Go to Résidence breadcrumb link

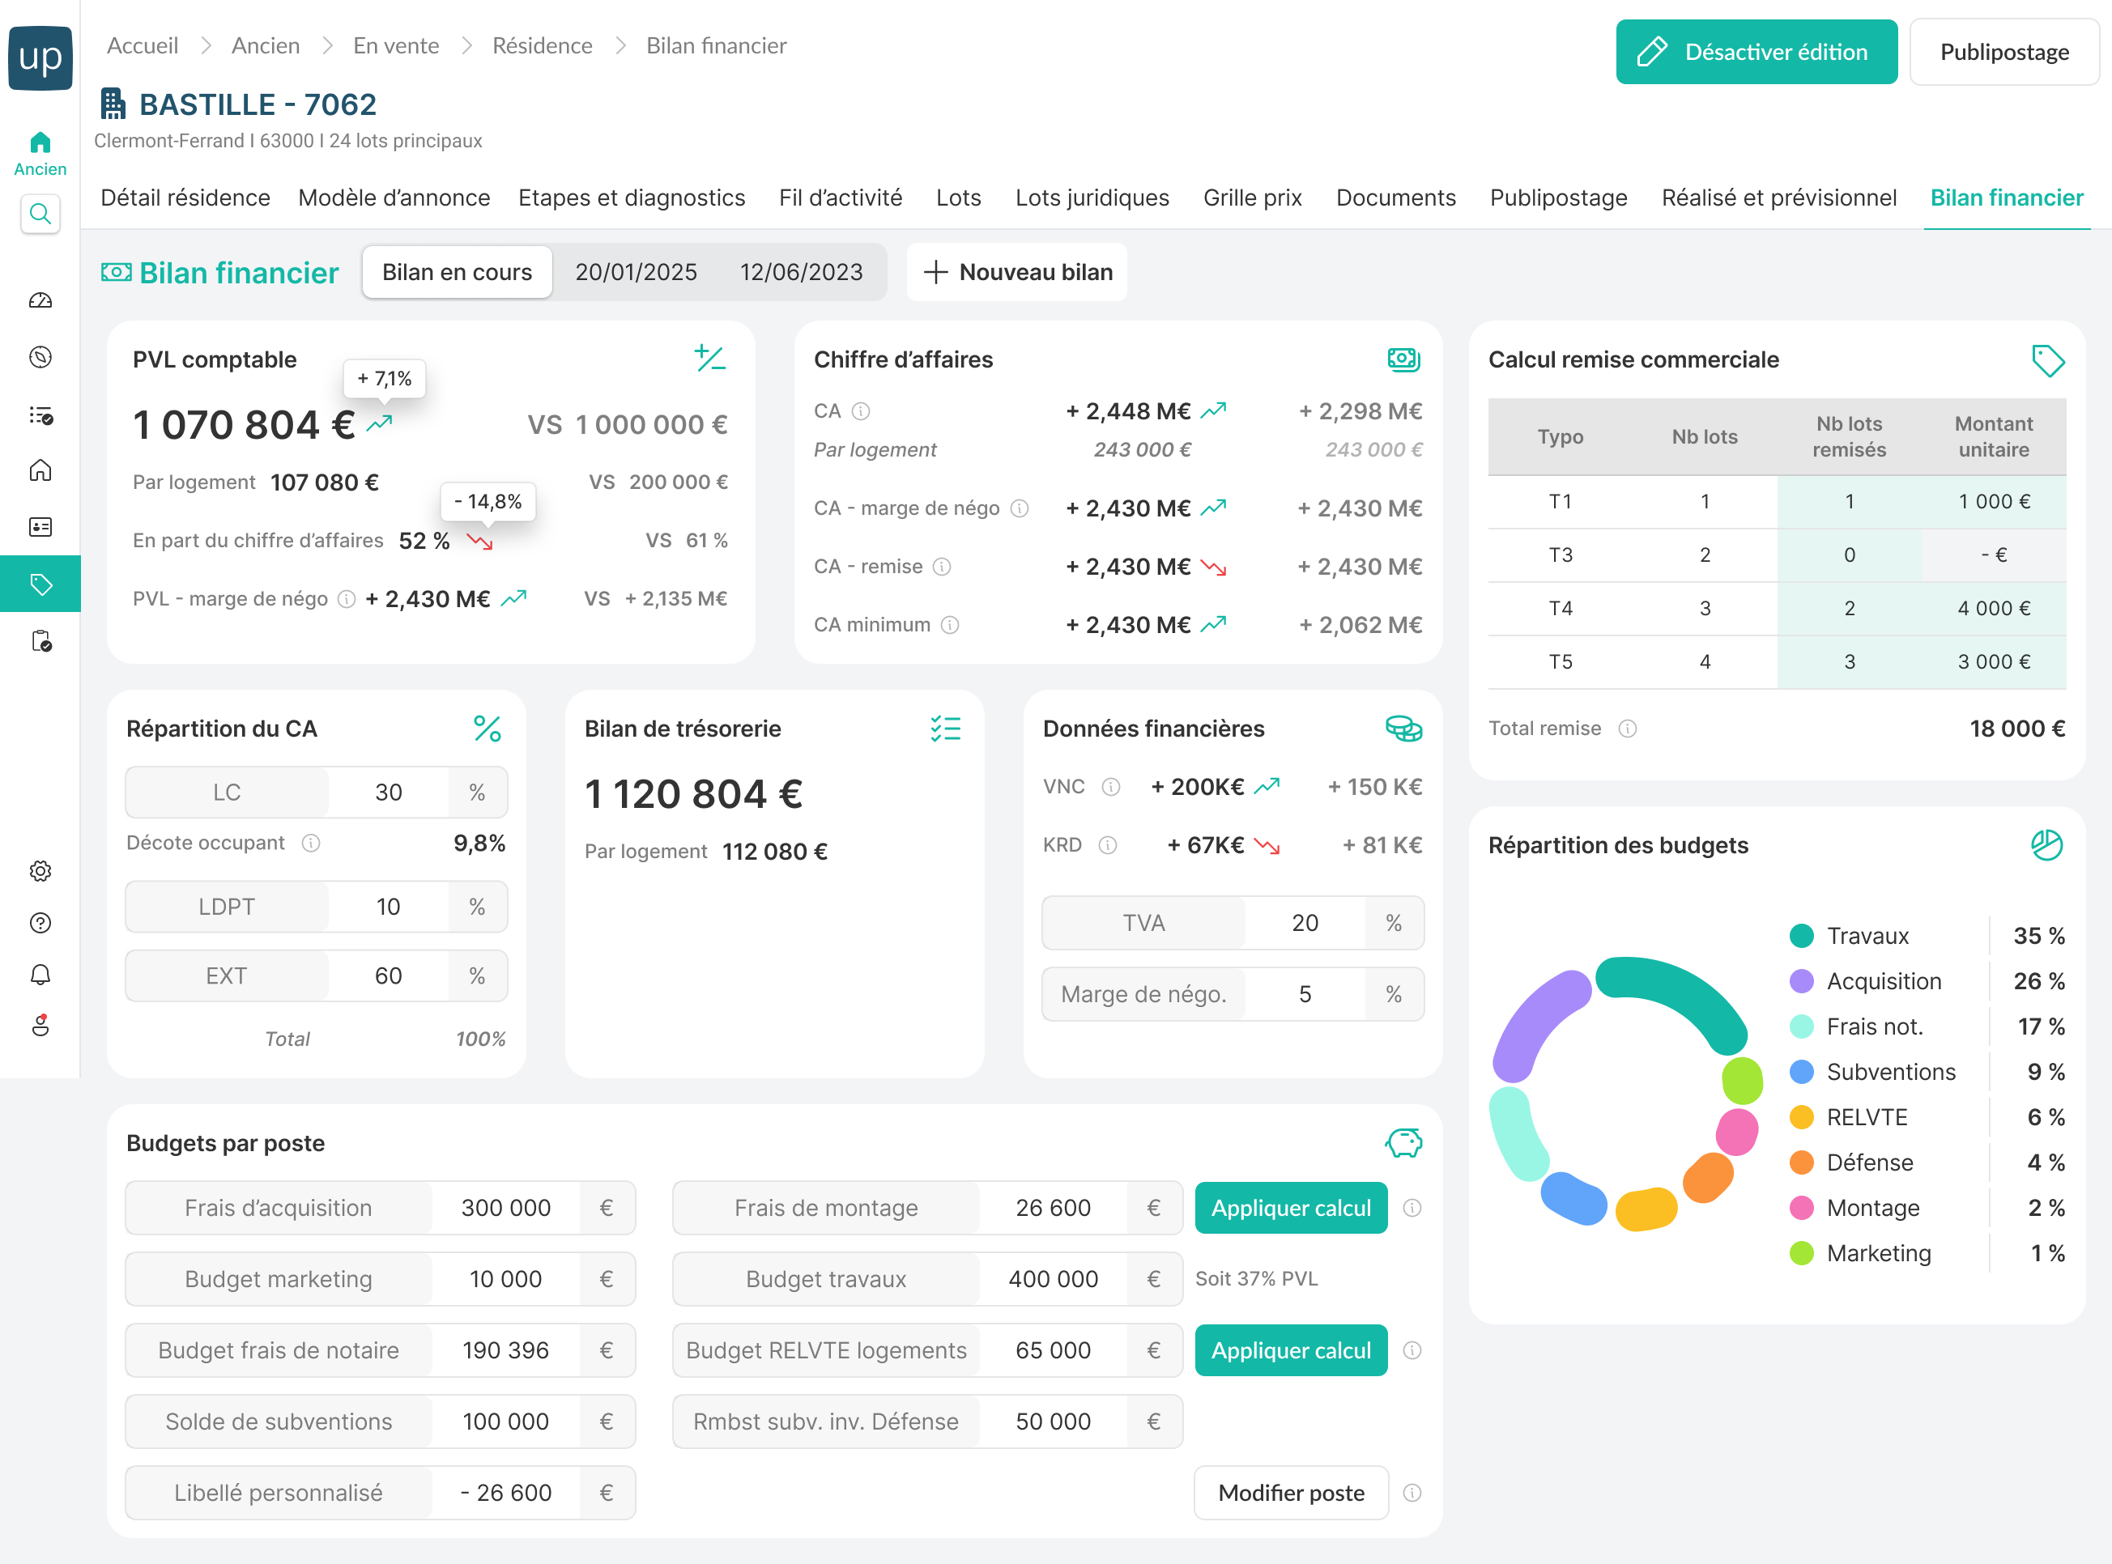(x=542, y=45)
